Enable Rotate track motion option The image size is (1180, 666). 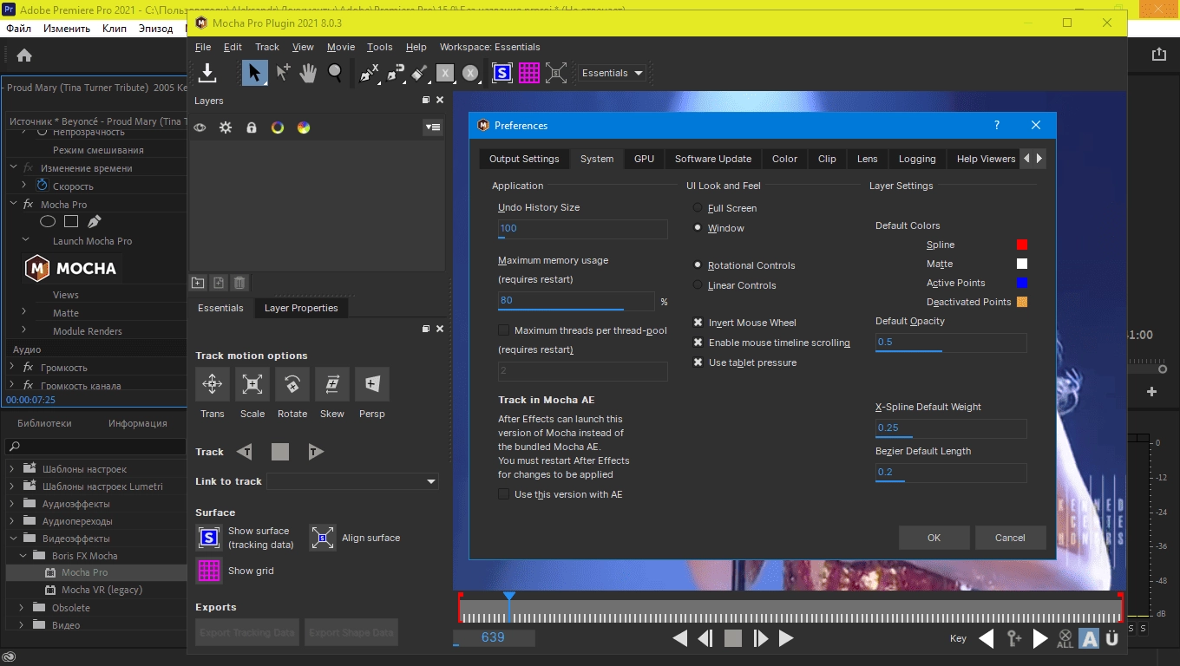coord(292,384)
